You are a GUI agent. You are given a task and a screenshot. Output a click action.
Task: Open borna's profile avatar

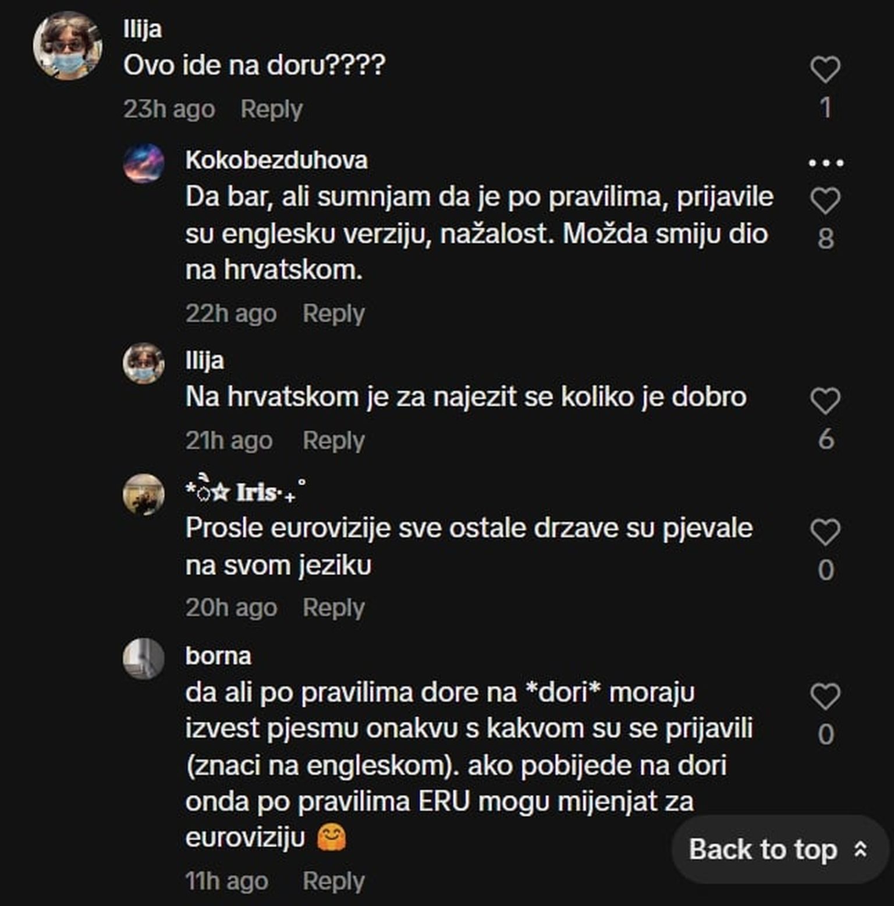[x=144, y=659]
